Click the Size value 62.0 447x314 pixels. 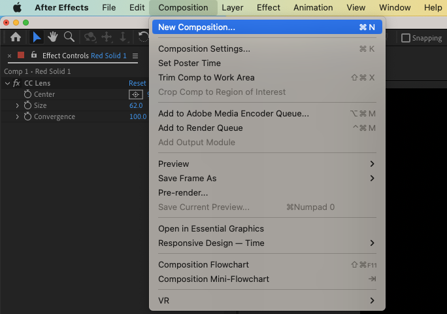click(136, 105)
